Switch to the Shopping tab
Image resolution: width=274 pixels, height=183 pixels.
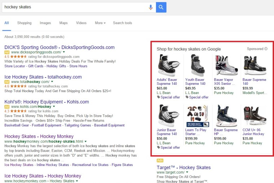click(x=24, y=23)
